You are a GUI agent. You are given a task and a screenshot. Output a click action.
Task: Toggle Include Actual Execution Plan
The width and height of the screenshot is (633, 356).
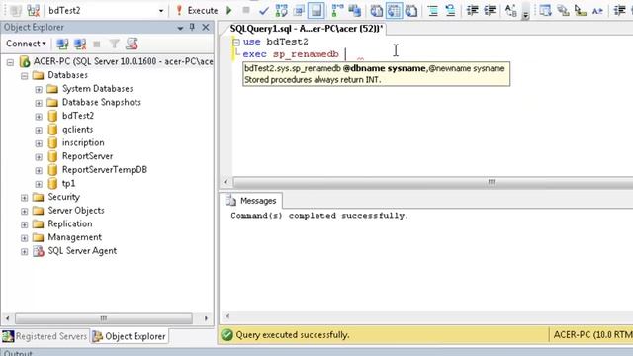337,11
